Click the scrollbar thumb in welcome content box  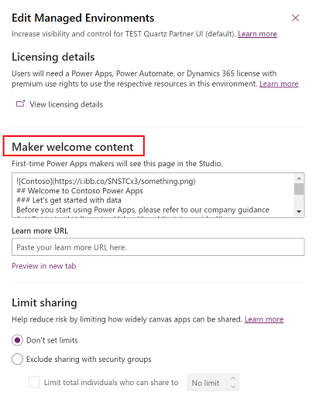click(299, 189)
